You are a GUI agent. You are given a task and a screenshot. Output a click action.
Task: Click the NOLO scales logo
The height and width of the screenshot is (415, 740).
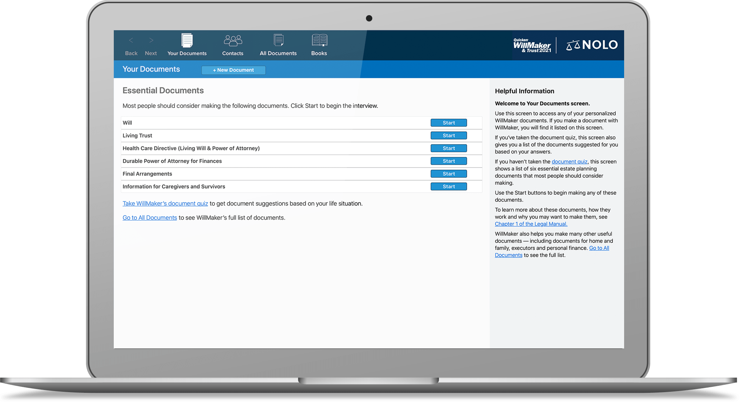point(591,45)
